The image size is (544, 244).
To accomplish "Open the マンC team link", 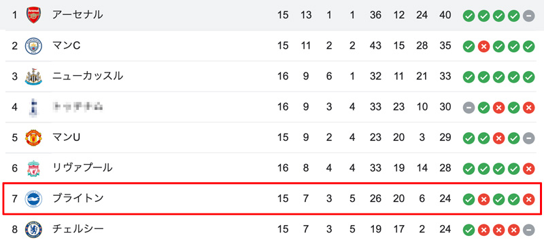I will pyautogui.click(x=66, y=45).
